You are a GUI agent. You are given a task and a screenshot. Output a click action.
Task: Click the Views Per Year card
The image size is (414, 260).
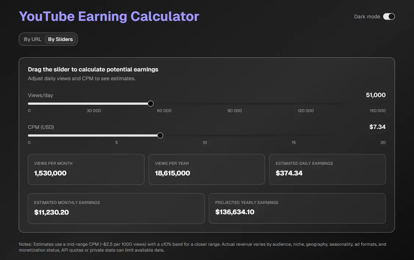[206, 169]
